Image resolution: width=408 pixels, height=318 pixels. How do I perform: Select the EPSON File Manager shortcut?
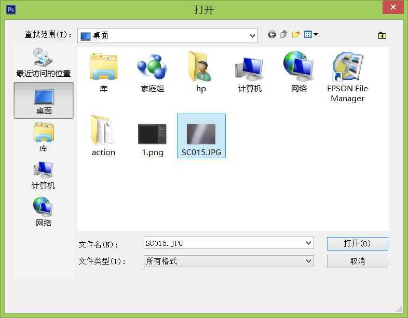347,77
